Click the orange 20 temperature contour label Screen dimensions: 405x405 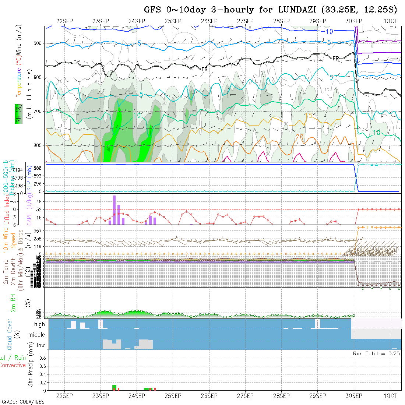[x=299, y=137]
